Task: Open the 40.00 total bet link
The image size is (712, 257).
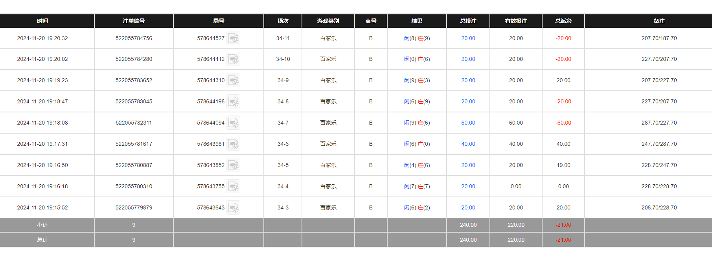Action: 468,144
